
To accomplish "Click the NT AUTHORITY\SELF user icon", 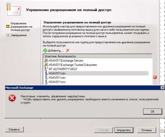I will tap(46, 69).
